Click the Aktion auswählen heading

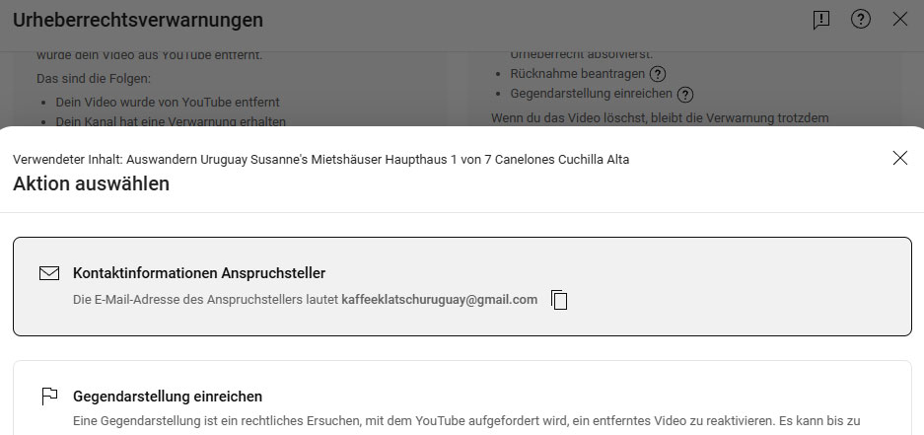[91, 183]
